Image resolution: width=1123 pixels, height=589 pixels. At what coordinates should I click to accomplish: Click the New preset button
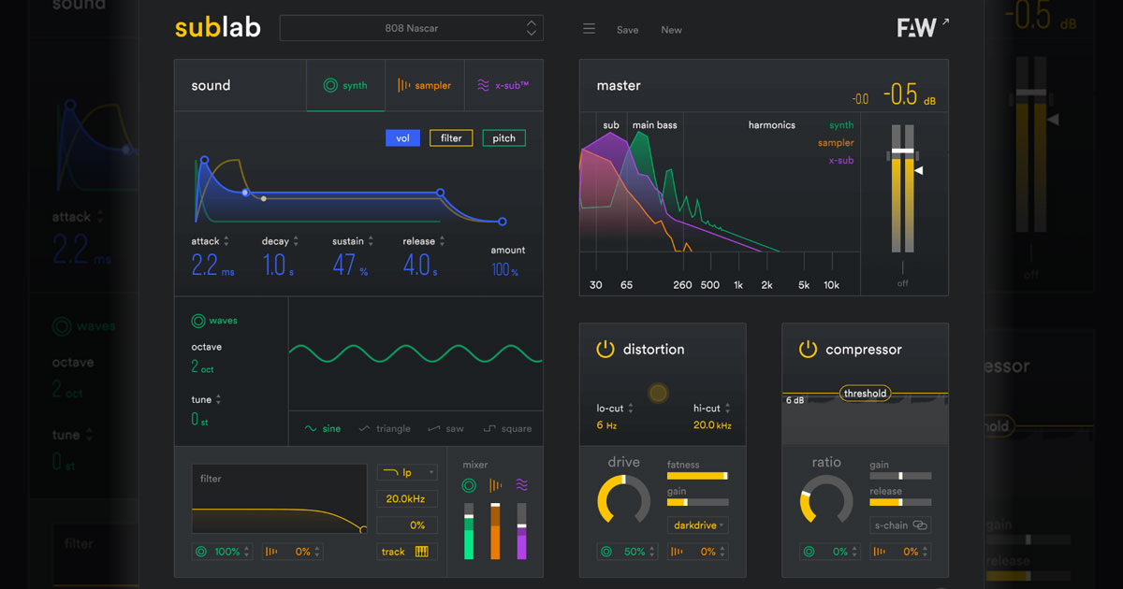(671, 30)
